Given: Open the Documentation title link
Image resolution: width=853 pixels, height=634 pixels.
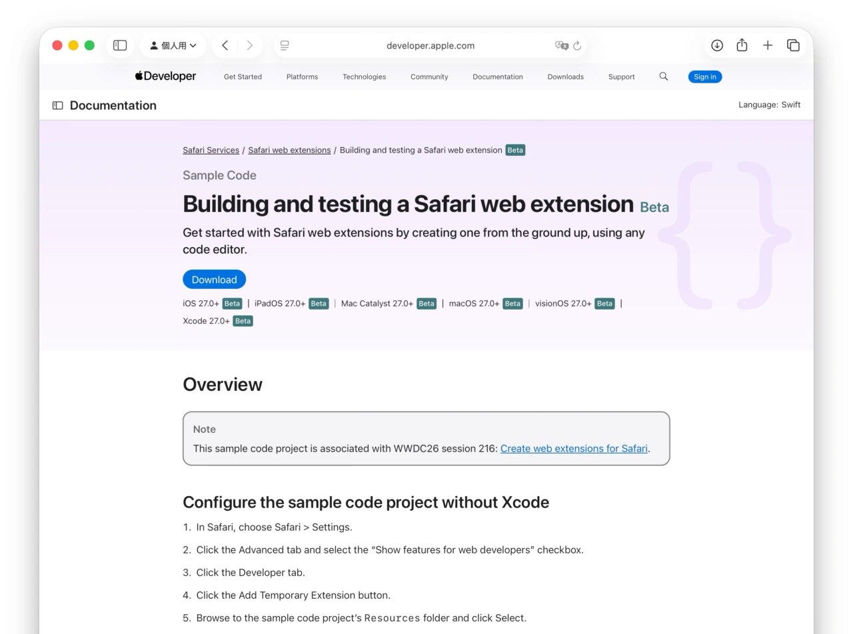Looking at the screenshot, I should [x=113, y=105].
